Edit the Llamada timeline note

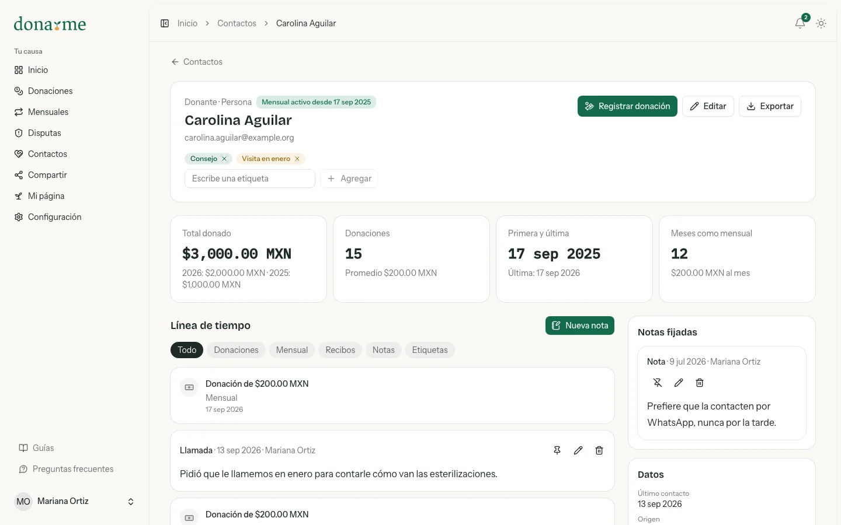click(578, 450)
